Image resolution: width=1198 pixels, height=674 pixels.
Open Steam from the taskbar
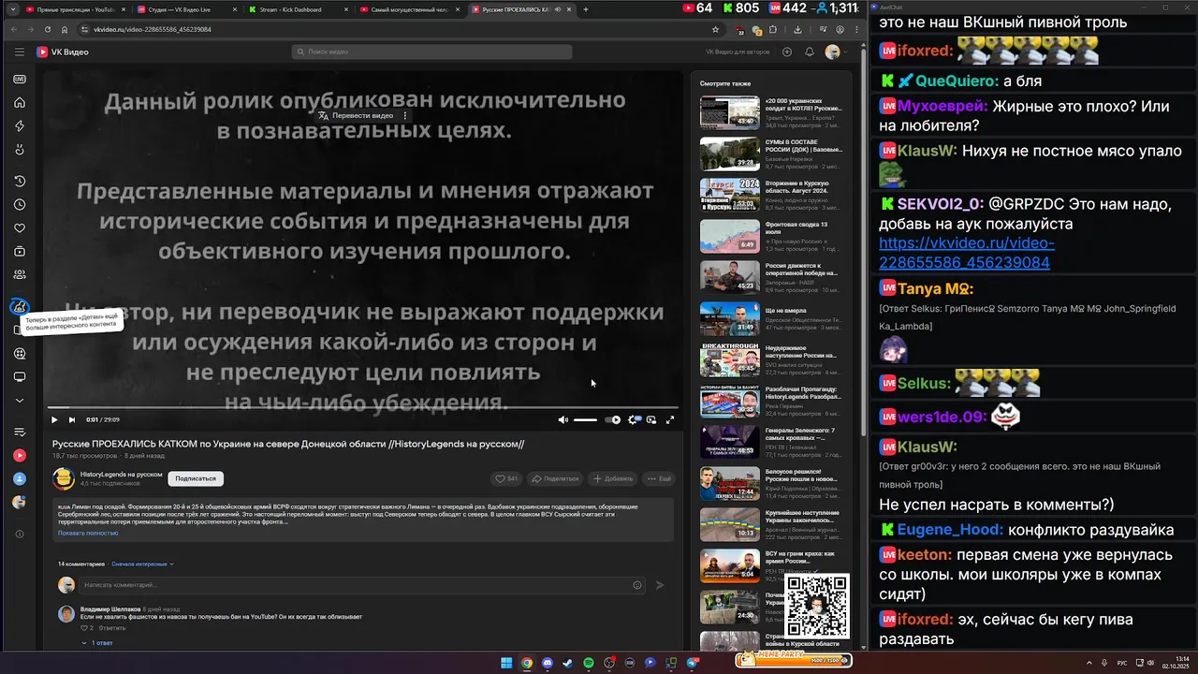(568, 663)
